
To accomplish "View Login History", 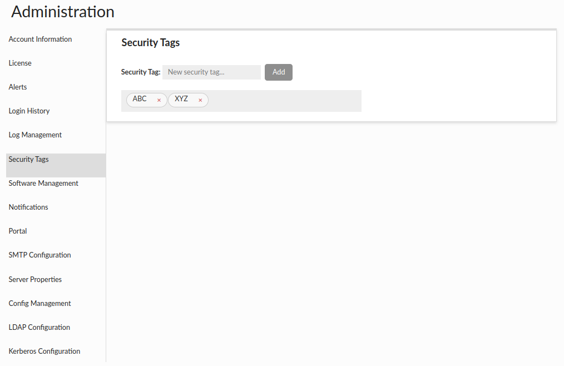I will click(29, 111).
